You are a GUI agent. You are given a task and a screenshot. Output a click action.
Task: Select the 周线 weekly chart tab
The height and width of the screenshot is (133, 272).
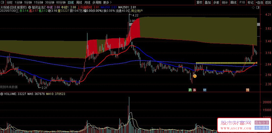pos(79,2)
